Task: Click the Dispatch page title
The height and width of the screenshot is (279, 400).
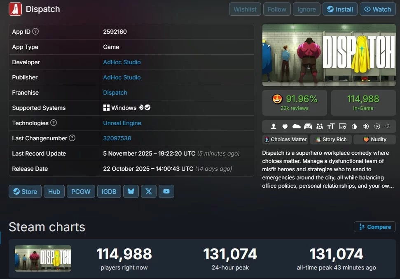Action: point(43,9)
